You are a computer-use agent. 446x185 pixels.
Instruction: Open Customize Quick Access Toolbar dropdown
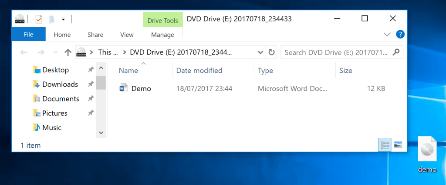(x=63, y=19)
